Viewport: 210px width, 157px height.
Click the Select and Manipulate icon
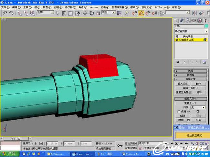click(127, 13)
